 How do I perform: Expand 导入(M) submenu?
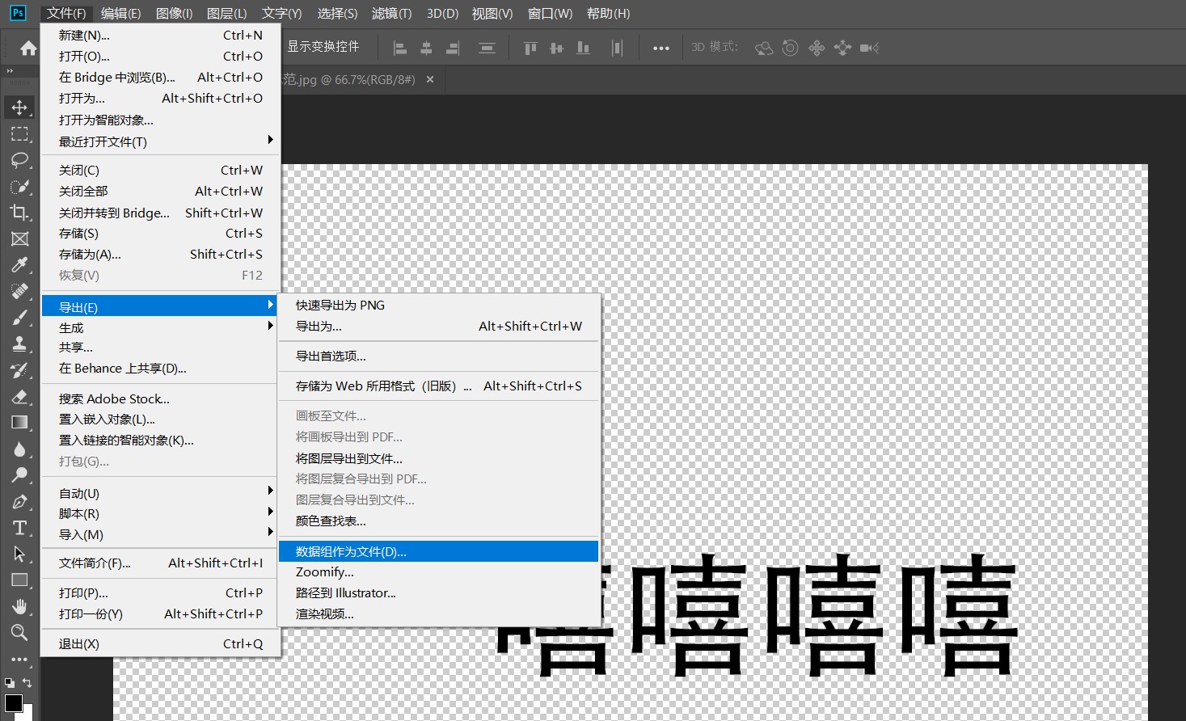coord(161,534)
